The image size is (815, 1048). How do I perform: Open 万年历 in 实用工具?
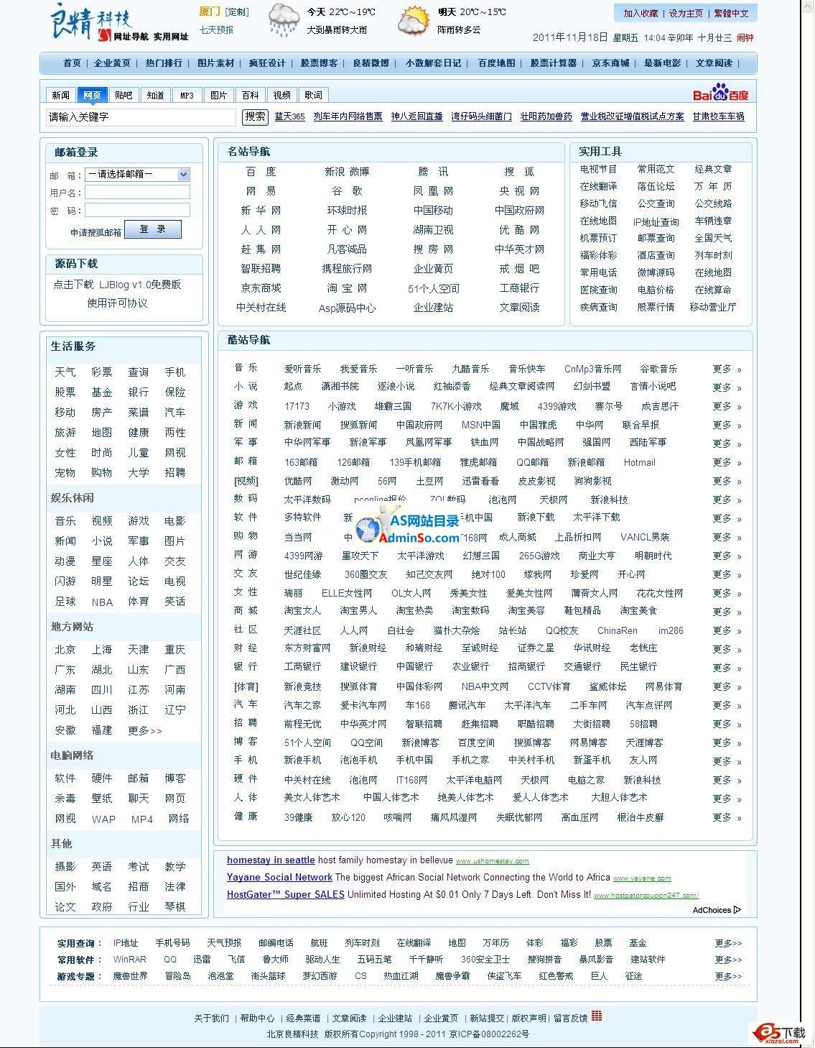pyautogui.click(x=713, y=186)
